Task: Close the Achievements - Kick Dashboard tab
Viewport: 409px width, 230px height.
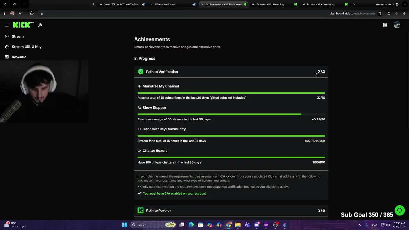Action: (202, 4)
